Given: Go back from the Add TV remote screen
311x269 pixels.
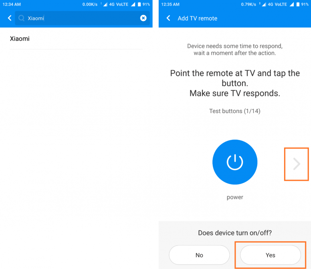Looking at the screenshot, I should pos(168,18).
